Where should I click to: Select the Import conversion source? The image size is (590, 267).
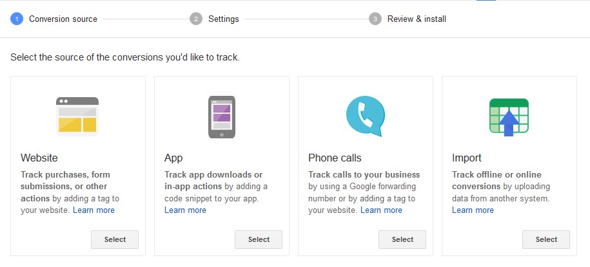pos(546,239)
